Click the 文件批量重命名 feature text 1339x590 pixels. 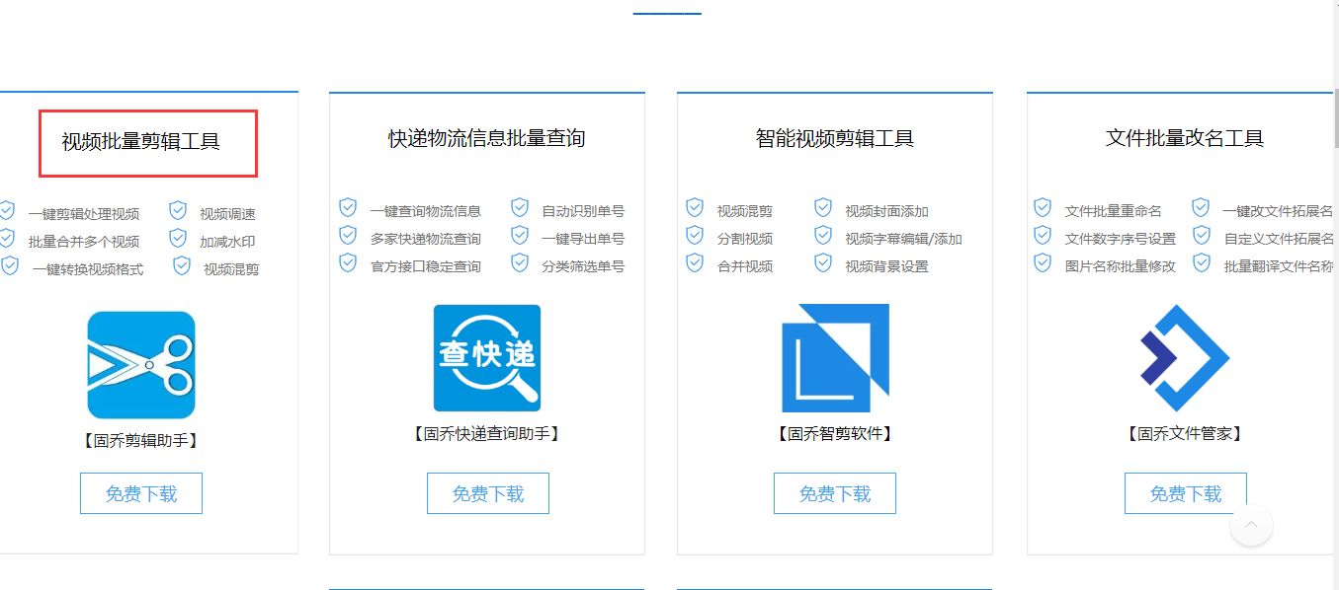(x=1114, y=211)
